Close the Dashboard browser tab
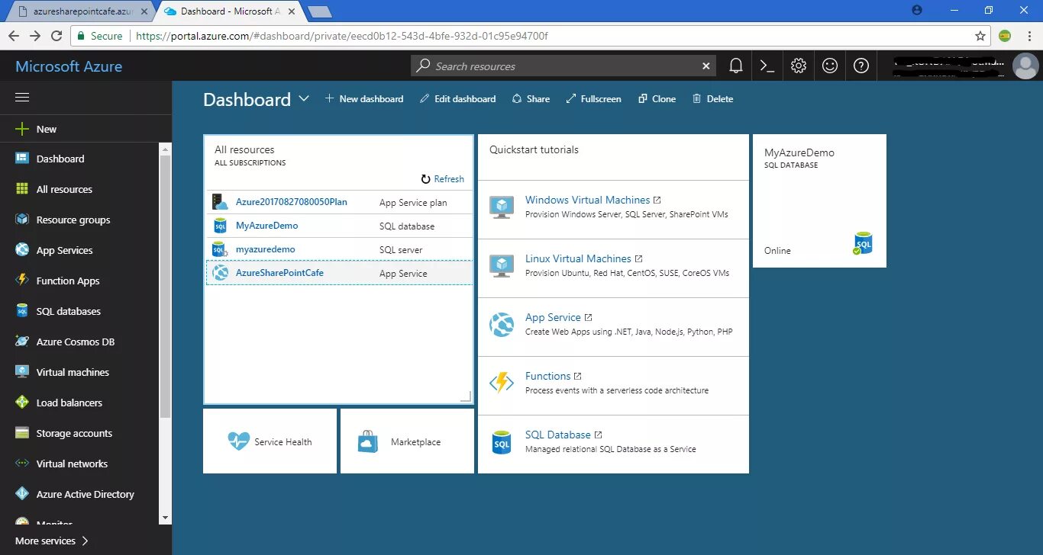This screenshot has width=1043, height=555. 293,11
